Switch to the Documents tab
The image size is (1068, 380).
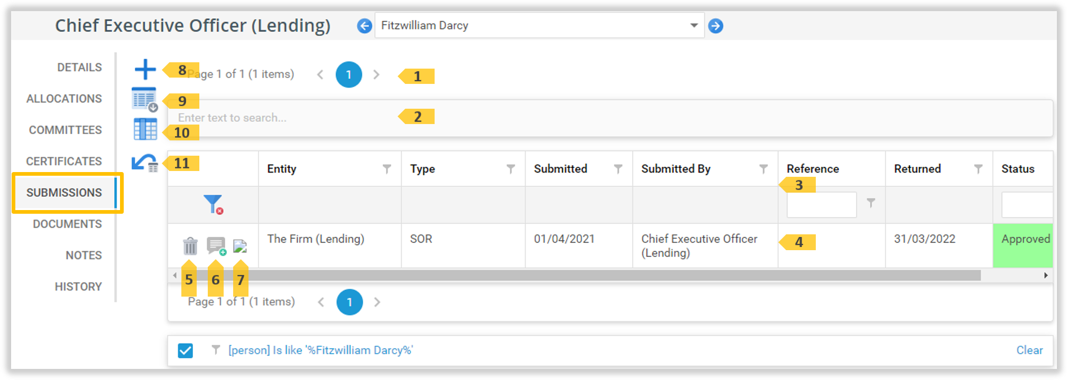(67, 224)
